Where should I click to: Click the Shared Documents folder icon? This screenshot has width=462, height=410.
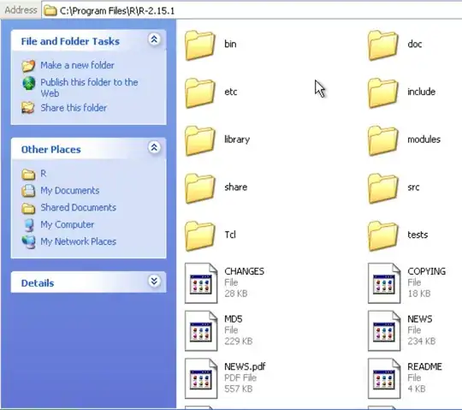28,208
